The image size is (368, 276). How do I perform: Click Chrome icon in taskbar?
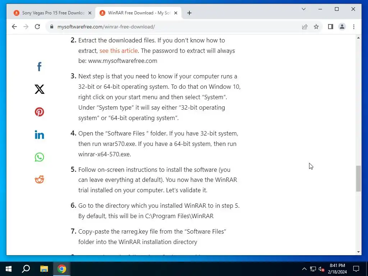pos(62,269)
